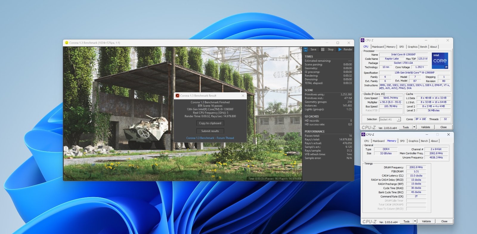The image size is (477, 234).
Task: Open SPD tab in top CPU-Z
Action: [x=402, y=47]
